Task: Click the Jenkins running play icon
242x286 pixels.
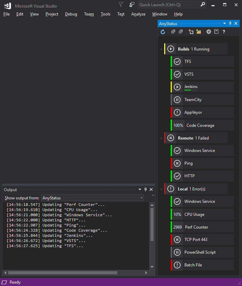Action: [x=177, y=87]
